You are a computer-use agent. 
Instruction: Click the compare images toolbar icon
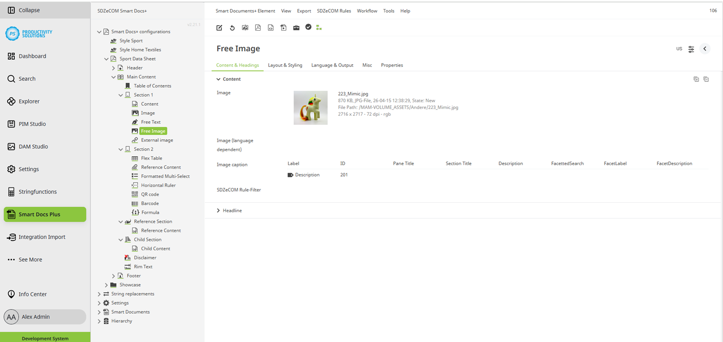245,28
